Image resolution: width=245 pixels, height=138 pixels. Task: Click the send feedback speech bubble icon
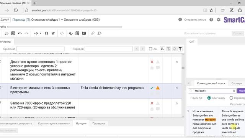pyautogui.click(x=180, y=20)
